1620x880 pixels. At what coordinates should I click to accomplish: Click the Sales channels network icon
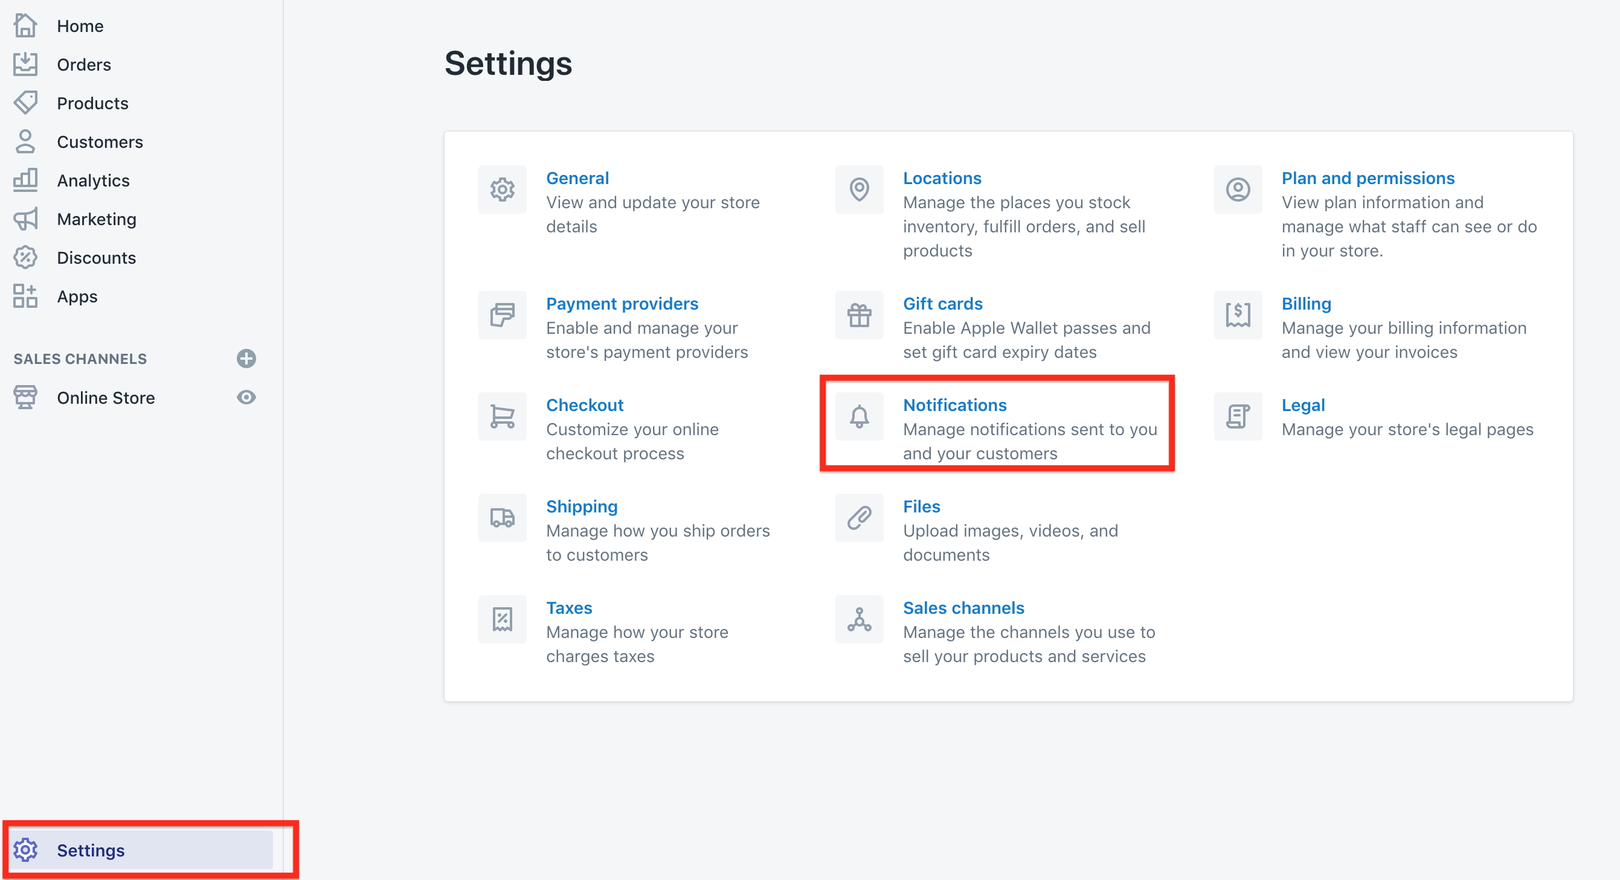pyautogui.click(x=859, y=619)
